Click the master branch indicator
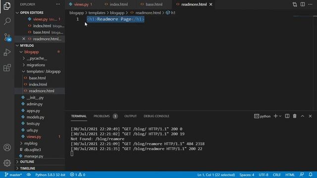Screen dimensions: 317x178 (13, 175)
